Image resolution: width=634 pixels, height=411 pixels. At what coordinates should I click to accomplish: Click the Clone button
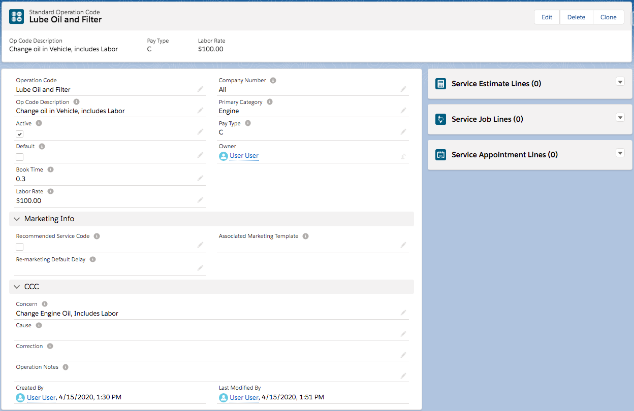(608, 17)
